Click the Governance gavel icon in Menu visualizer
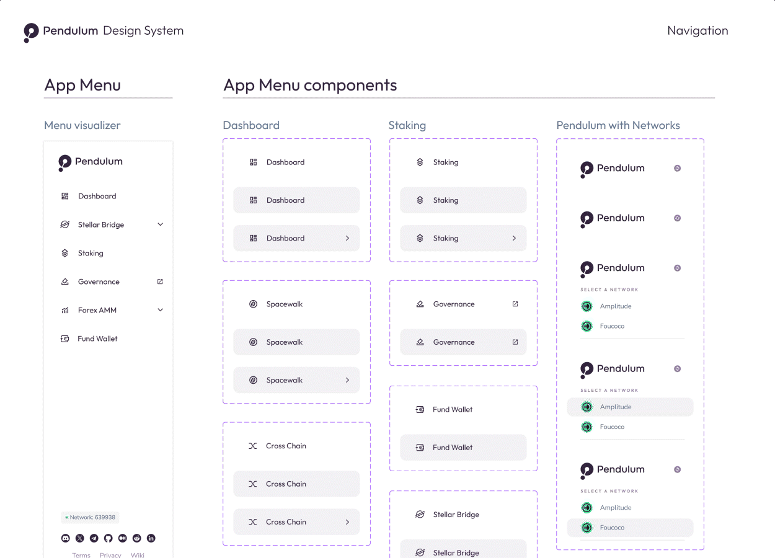 point(65,281)
